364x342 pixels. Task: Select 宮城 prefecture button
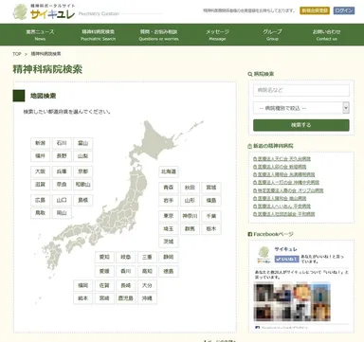(x=211, y=188)
